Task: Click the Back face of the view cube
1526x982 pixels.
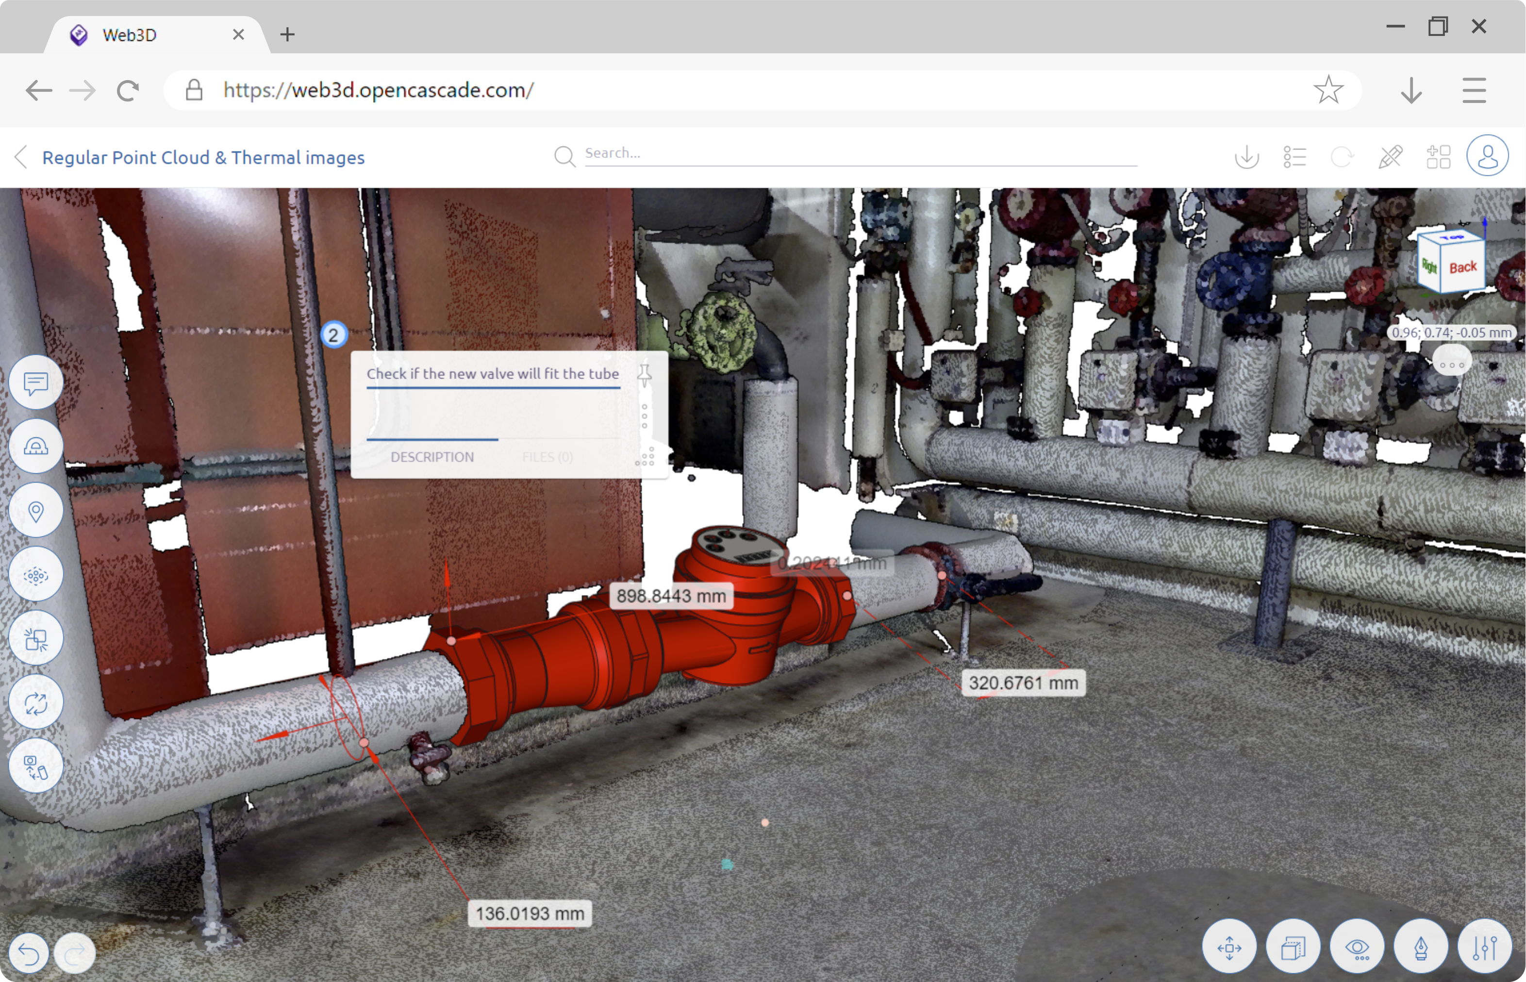Action: coord(1462,267)
